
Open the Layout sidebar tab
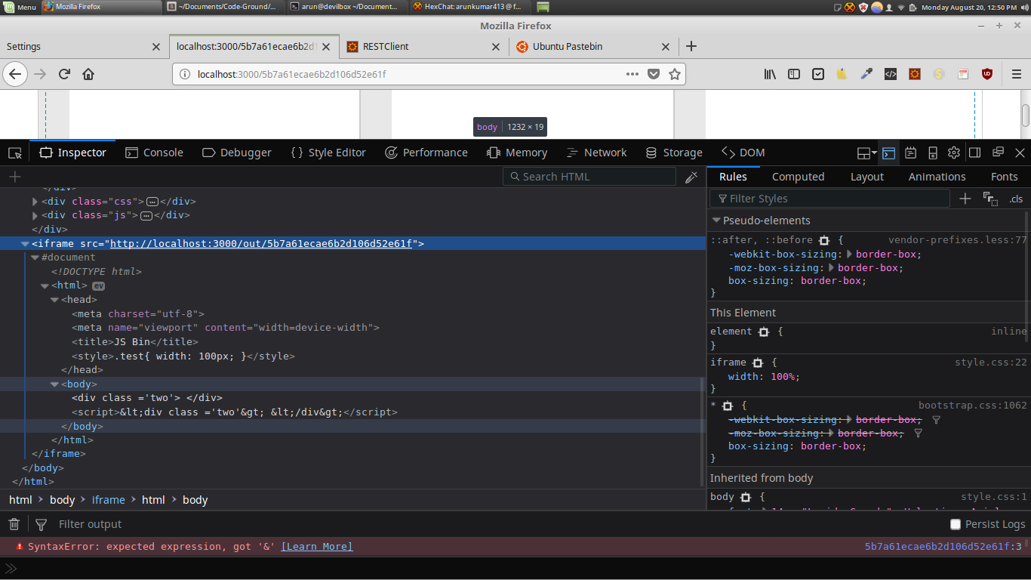[x=866, y=177]
